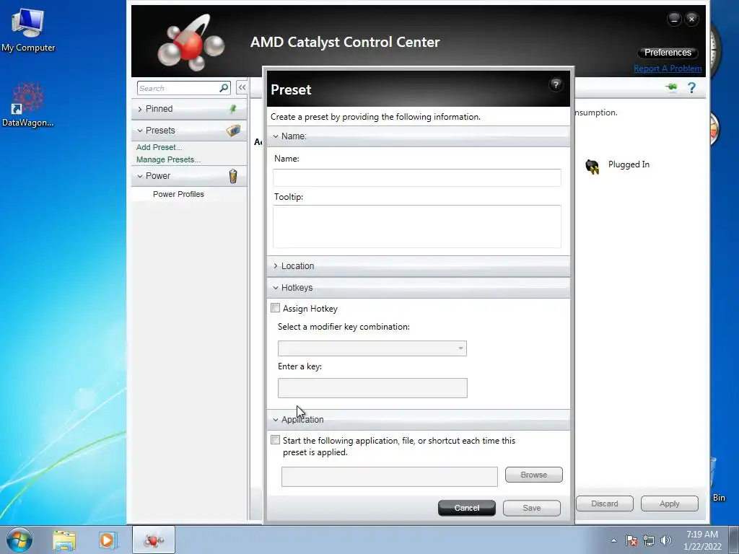Collapse the sidebar with the double-arrow button

click(x=242, y=87)
